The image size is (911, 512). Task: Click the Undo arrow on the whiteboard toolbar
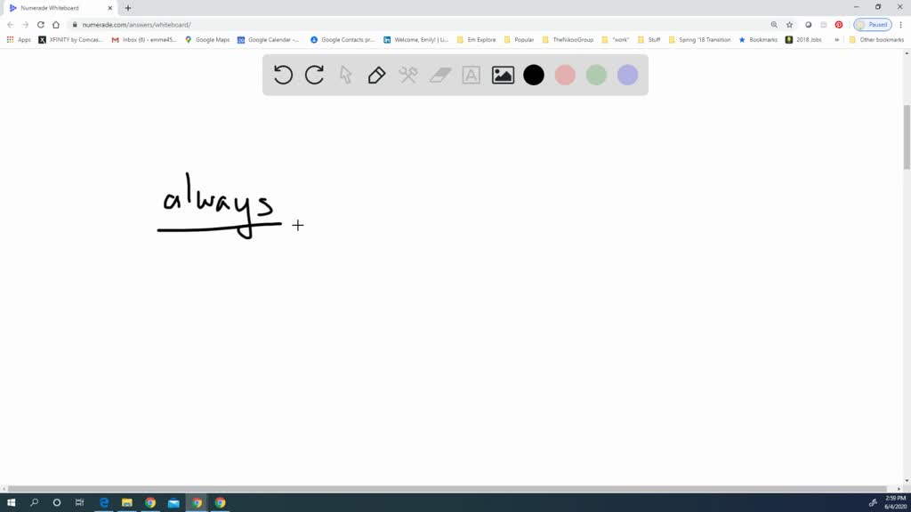pyautogui.click(x=282, y=75)
